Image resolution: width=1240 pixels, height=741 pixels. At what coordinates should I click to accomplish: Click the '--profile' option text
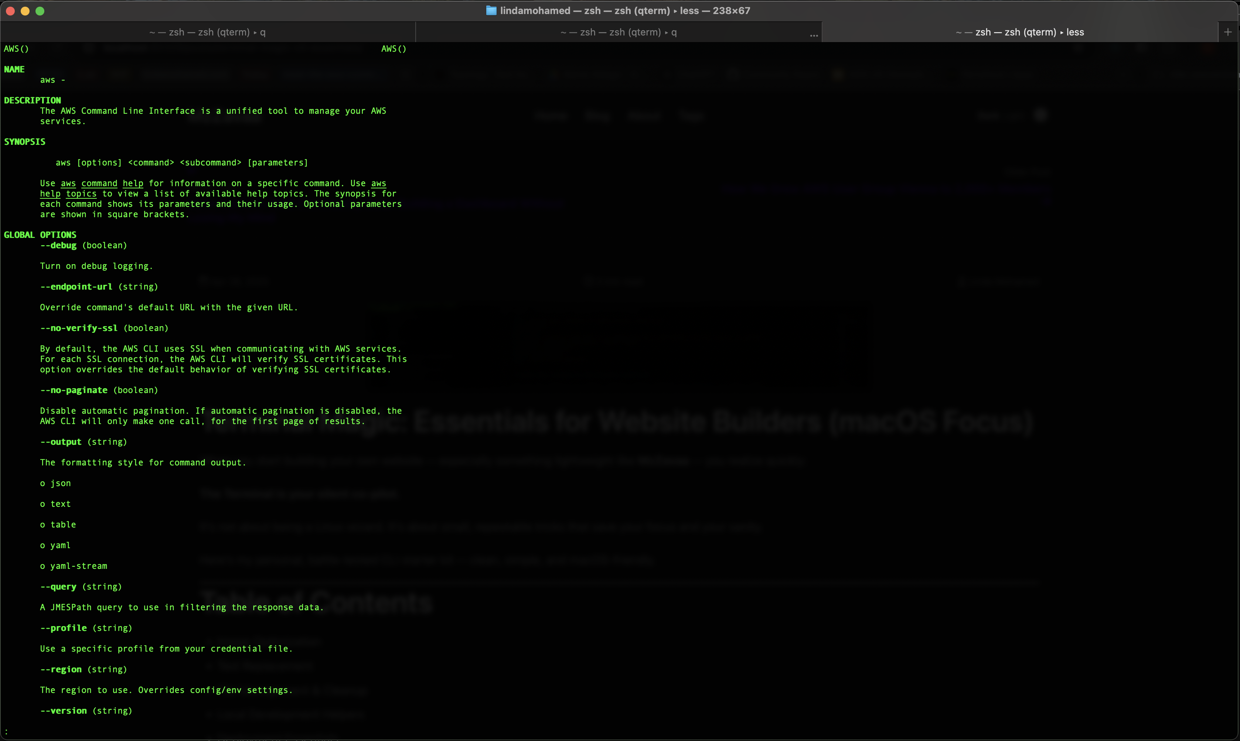(x=64, y=628)
